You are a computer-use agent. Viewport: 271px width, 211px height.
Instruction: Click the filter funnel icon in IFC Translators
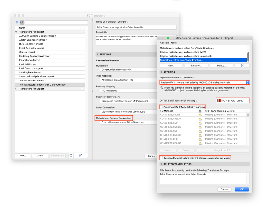pos(17,23)
